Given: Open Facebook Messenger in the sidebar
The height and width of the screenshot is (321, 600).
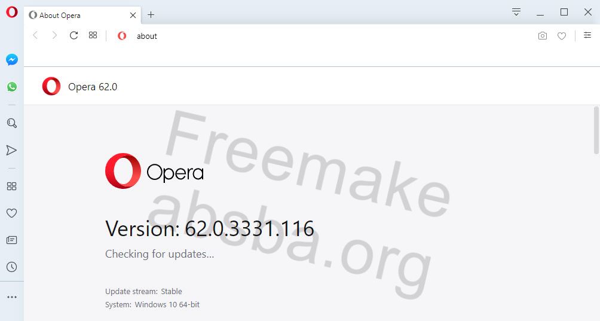Looking at the screenshot, I should (x=12, y=60).
